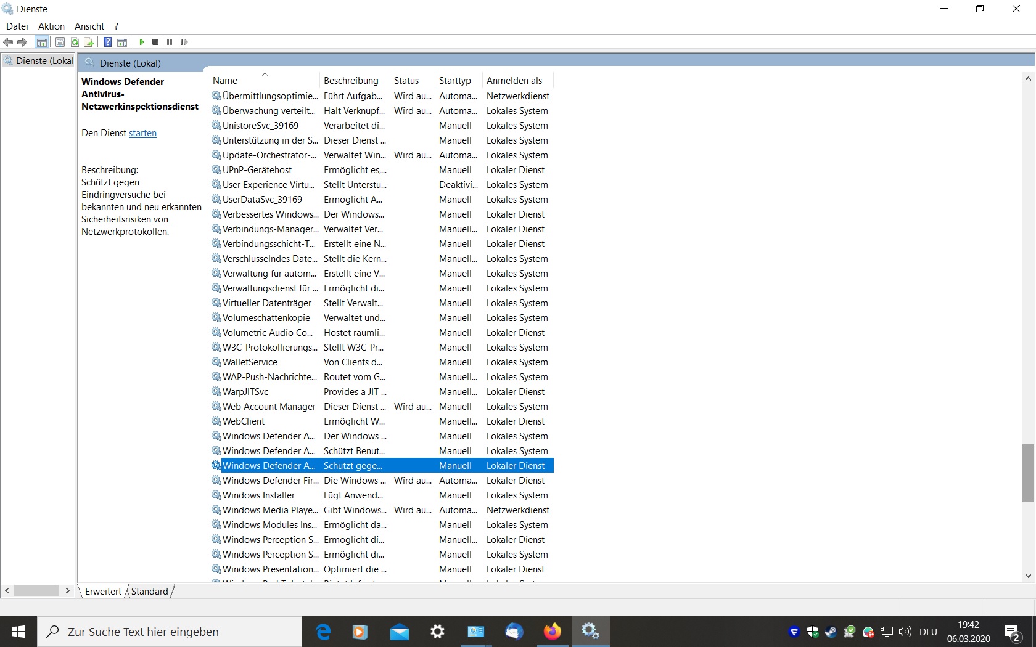Select the UserDataSvc_39169 service
The width and height of the screenshot is (1036, 647).
(x=382, y=200)
